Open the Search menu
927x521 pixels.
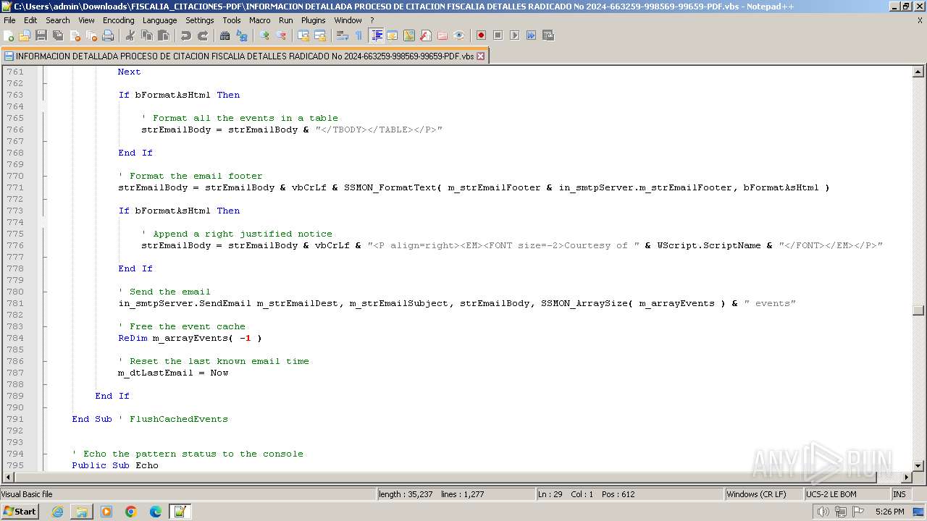pyautogui.click(x=58, y=20)
